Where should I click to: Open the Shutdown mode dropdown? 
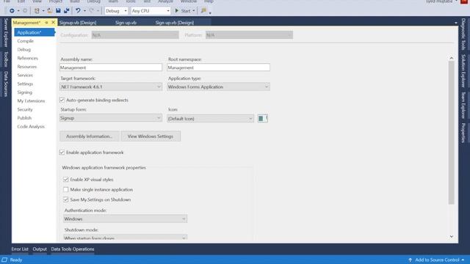(x=126, y=238)
